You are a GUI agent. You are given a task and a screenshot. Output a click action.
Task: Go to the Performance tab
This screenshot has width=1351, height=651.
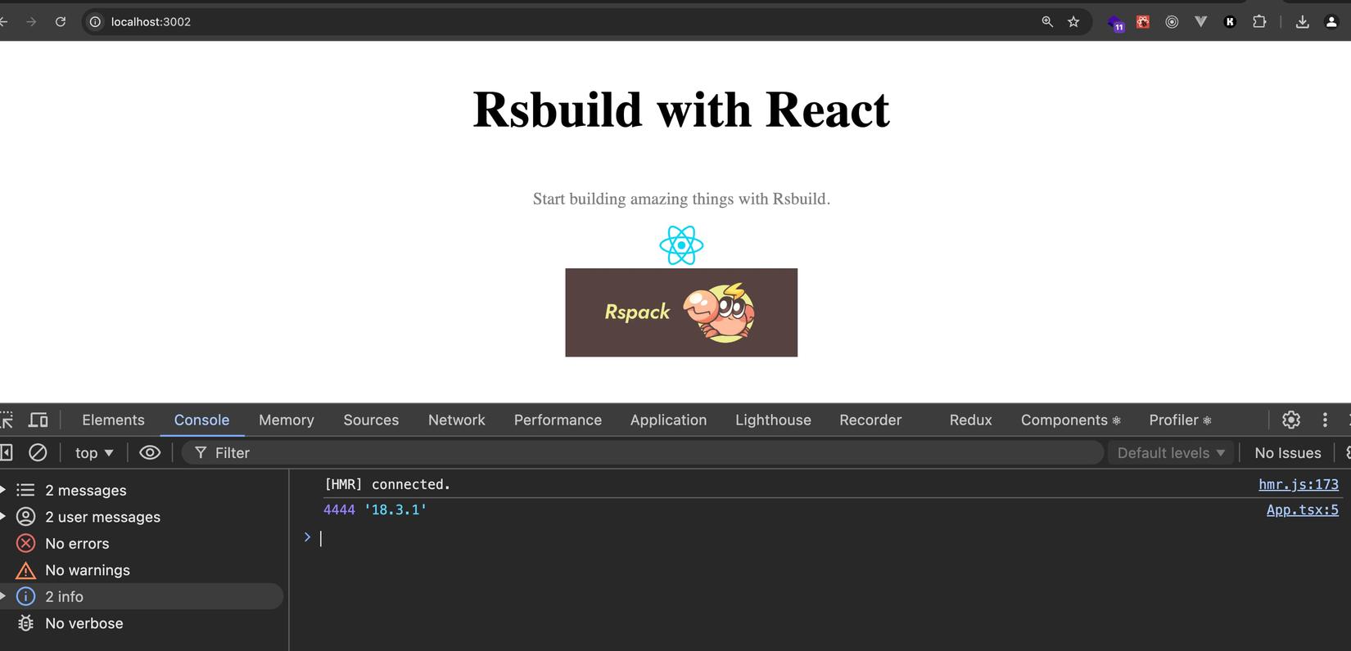point(558,420)
